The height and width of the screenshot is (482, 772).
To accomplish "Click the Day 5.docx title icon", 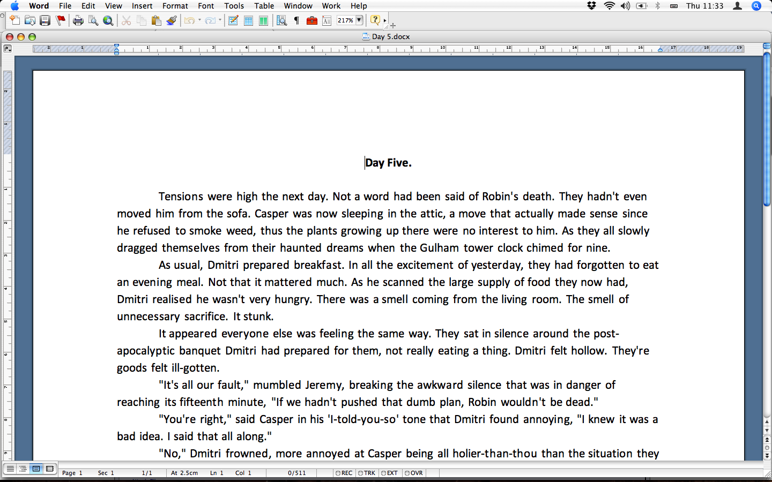I will 366,36.
